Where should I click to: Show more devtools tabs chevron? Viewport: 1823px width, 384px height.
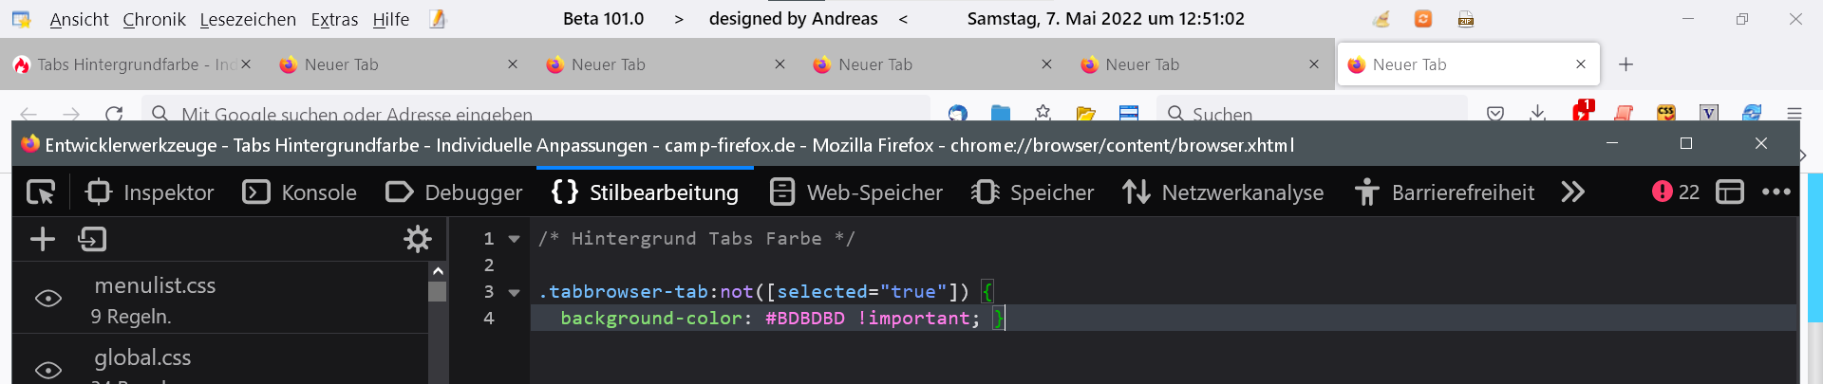[1572, 192]
